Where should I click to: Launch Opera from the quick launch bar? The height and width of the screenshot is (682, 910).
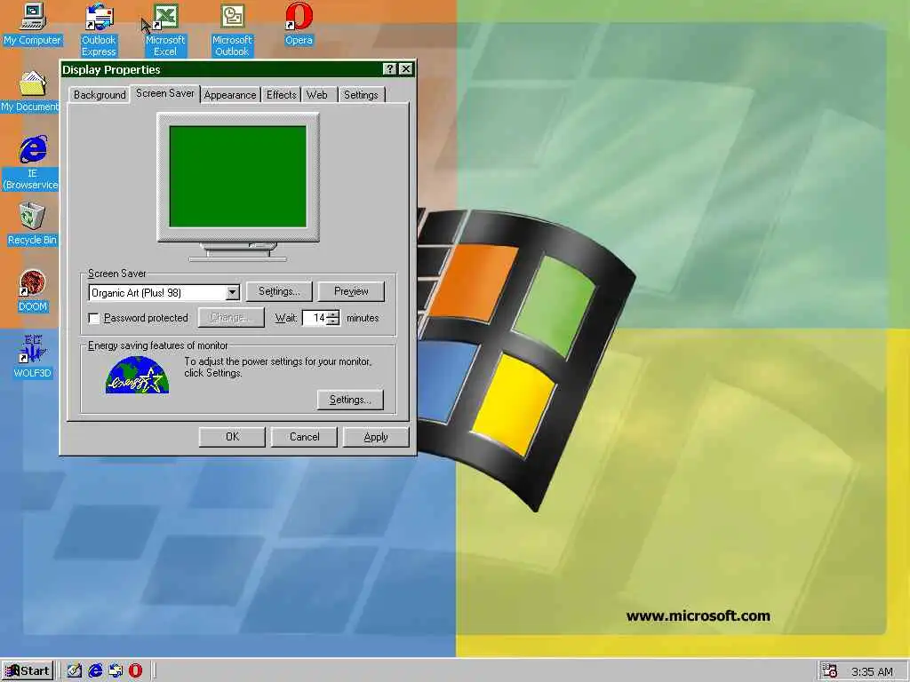coord(135,670)
